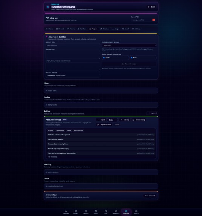
Task: Click the refresh icon on Review missing
Action: point(133,120)
